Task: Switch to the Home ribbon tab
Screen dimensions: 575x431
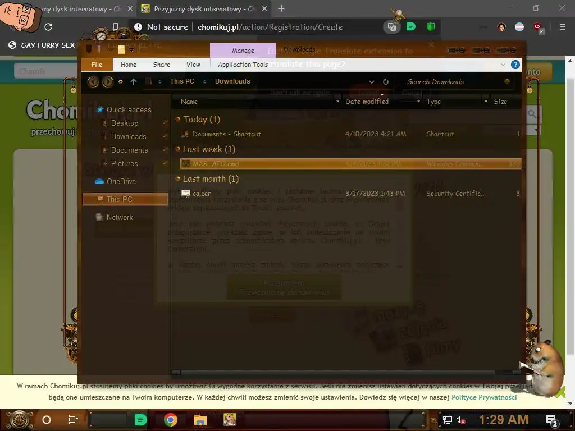Action: (129, 65)
